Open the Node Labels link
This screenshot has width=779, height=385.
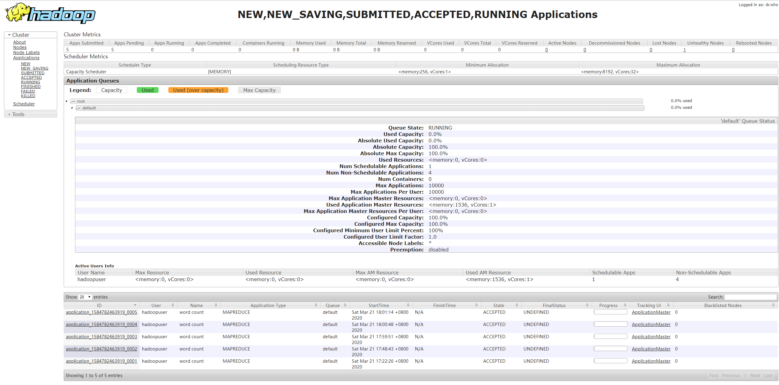[x=26, y=53]
